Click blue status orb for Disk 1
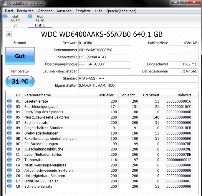The image size is (202, 196). pyautogui.click(x=30, y=16)
